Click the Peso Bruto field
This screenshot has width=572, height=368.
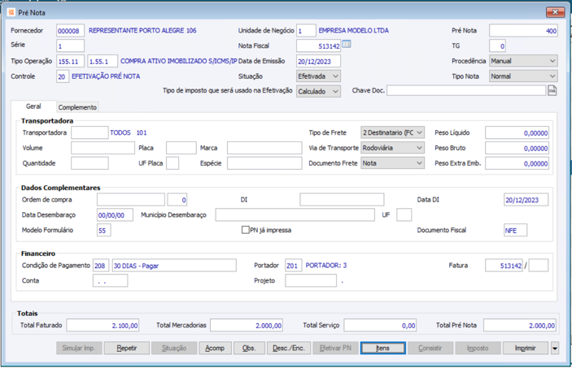point(517,148)
